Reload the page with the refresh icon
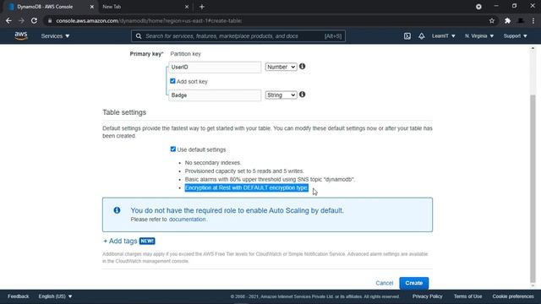Image resolution: width=541 pixels, height=304 pixels. [x=34, y=20]
